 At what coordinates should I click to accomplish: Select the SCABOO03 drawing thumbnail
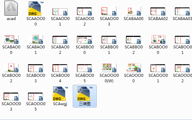tap(35, 68)
